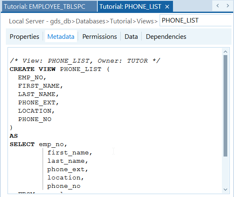Click uppercase PHONE_NO column line

(35, 119)
